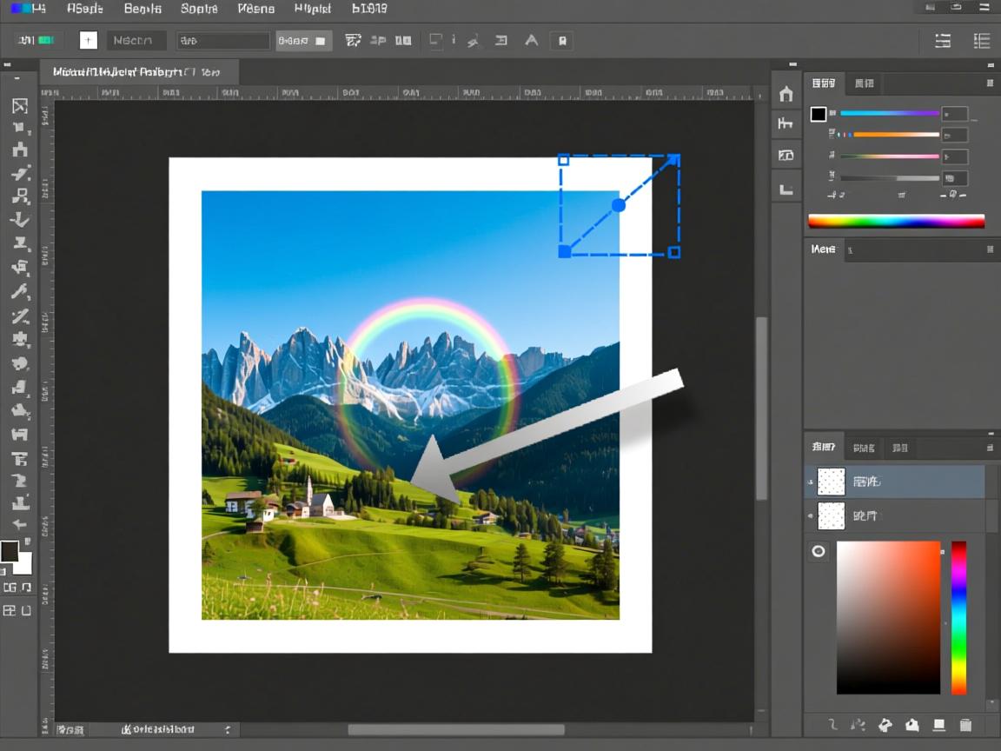
Task: Toggle the highlighted button in the options bar
Action: tap(303, 41)
